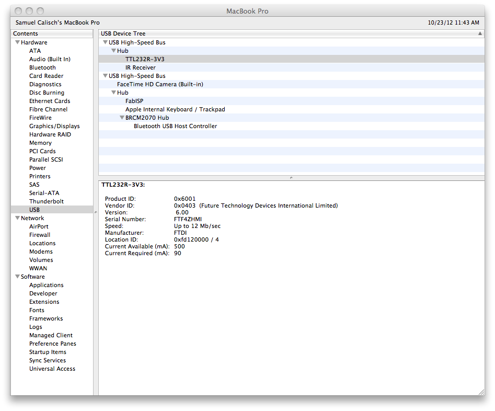Click the Contents sidebar header
The width and height of the screenshot is (495, 411).
(52, 33)
